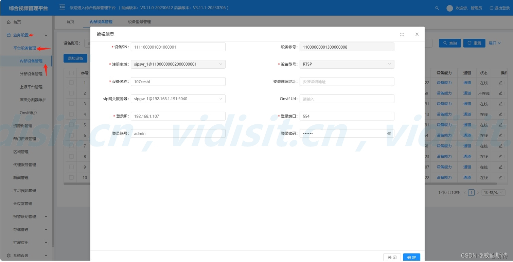Click the 业务设置 calendar icon
Viewport: 513px width, 262px height.
point(9,35)
